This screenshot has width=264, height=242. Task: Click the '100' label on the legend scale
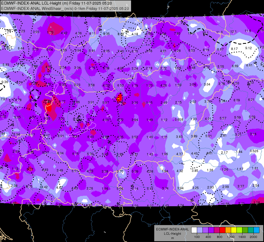click(x=197, y=237)
